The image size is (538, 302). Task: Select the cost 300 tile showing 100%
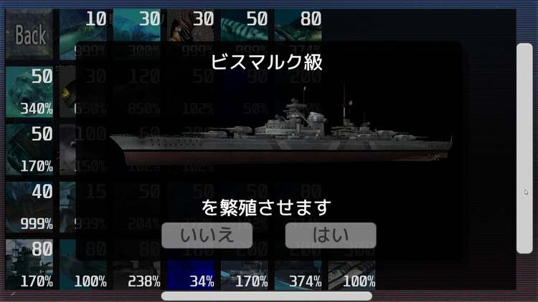[352, 276]
